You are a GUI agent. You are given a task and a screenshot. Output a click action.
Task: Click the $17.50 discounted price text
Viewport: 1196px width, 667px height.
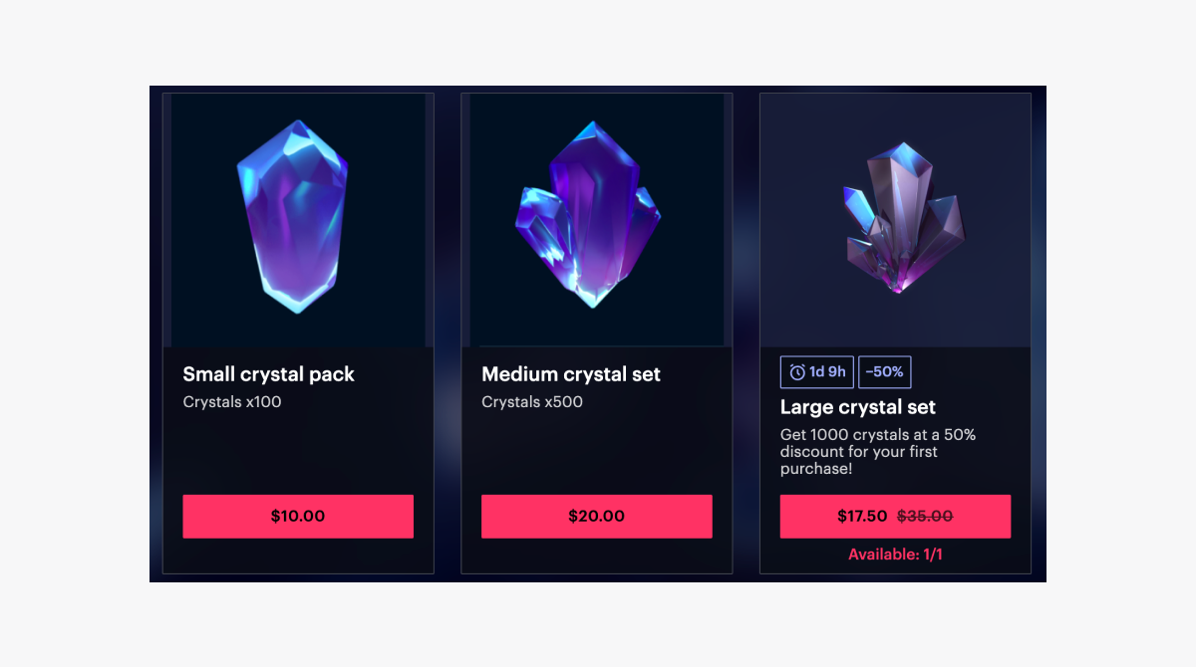point(862,517)
